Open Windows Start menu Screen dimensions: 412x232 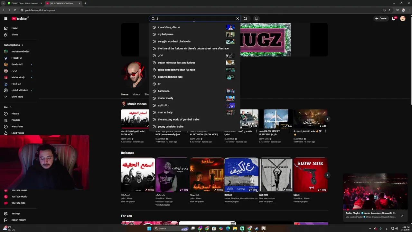pos(149,228)
